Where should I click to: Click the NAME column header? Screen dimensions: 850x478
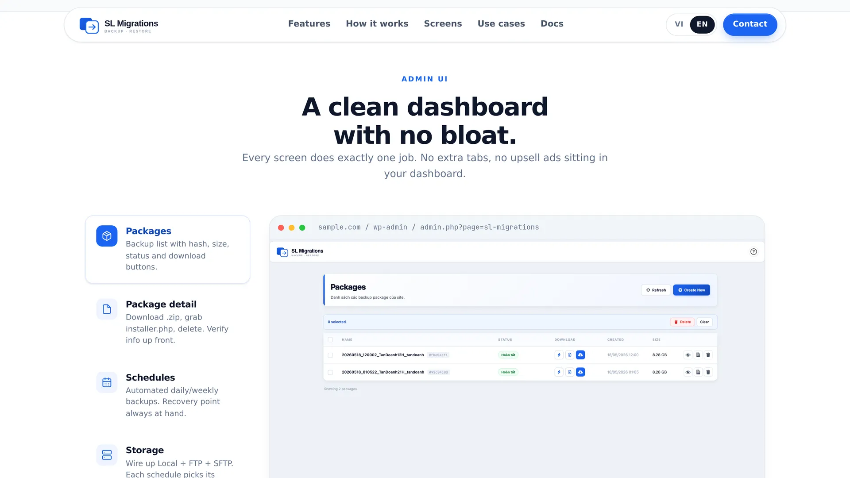[347, 340]
